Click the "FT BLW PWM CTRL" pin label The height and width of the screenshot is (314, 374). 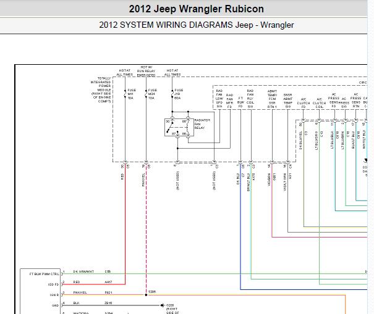pos(44,274)
